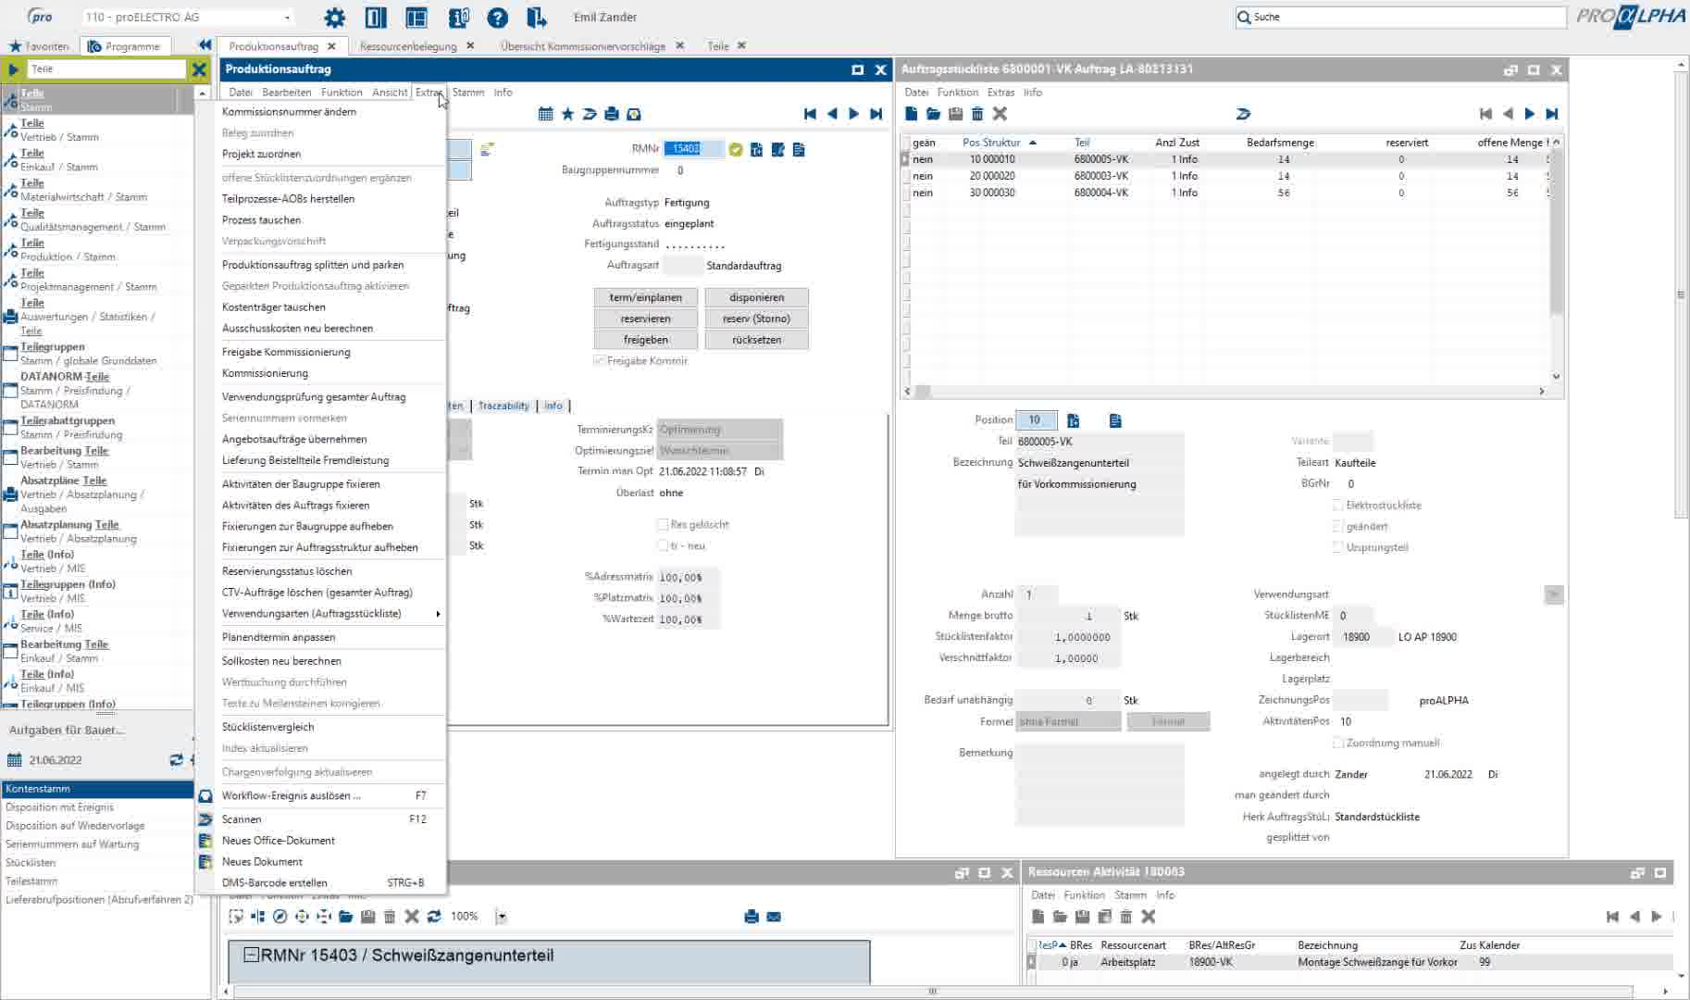Switch to the Übersicht Kommissioniervorschläge tab

pos(583,46)
